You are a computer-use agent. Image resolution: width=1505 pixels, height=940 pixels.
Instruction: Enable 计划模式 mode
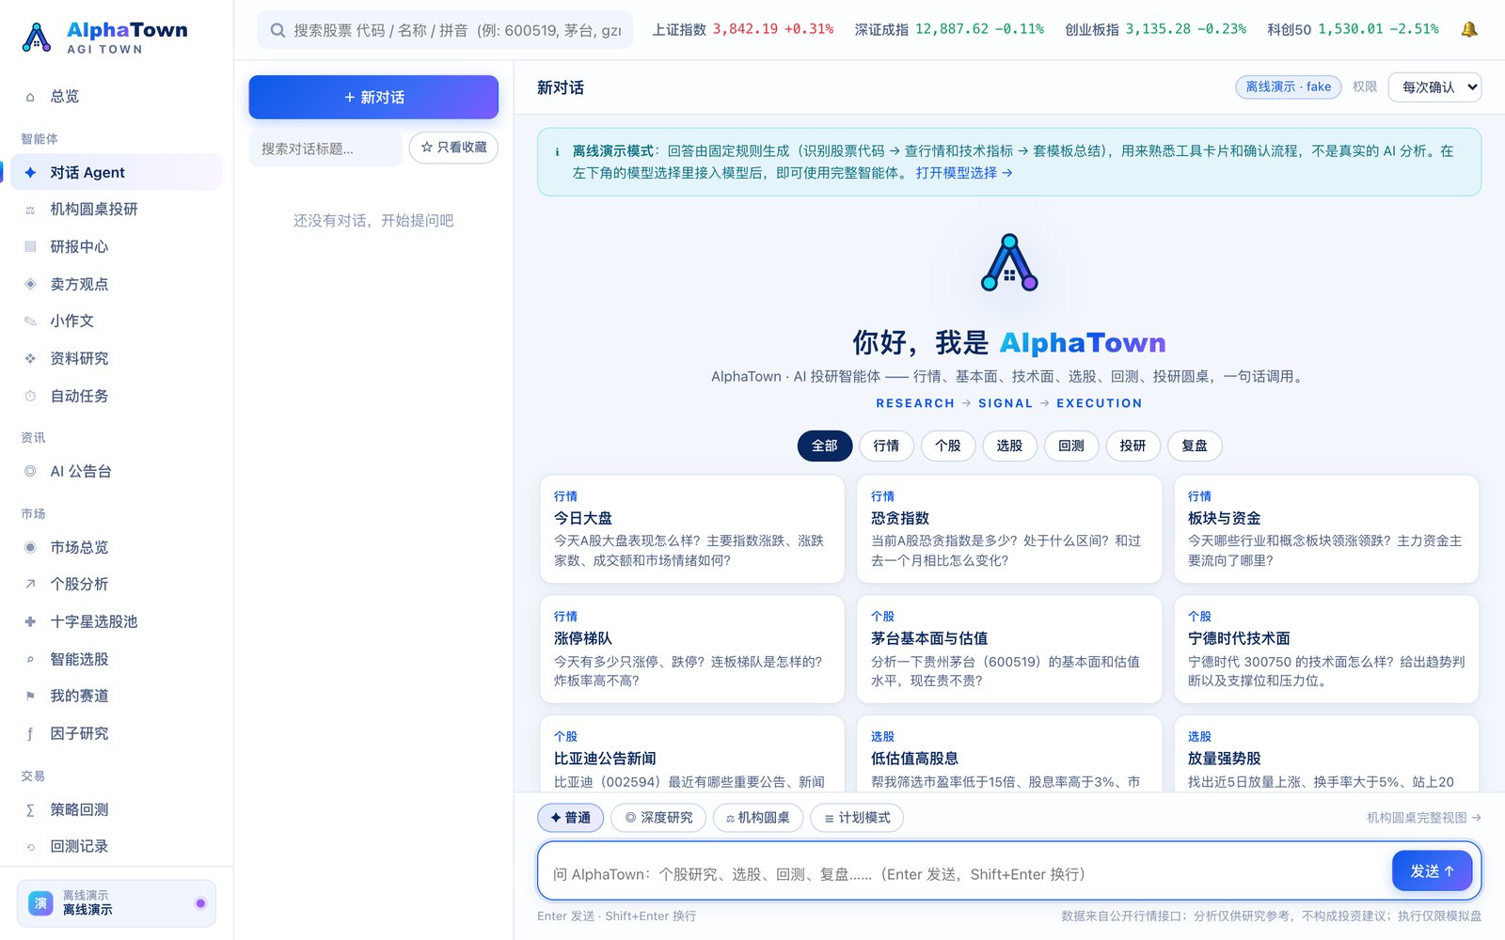click(x=857, y=818)
